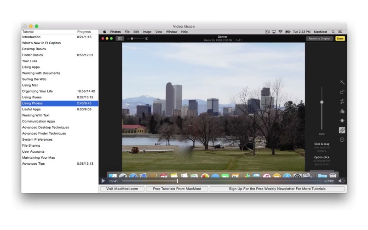Mute audio using the speaker icon
This screenshot has height=230, width=368.
341,181
